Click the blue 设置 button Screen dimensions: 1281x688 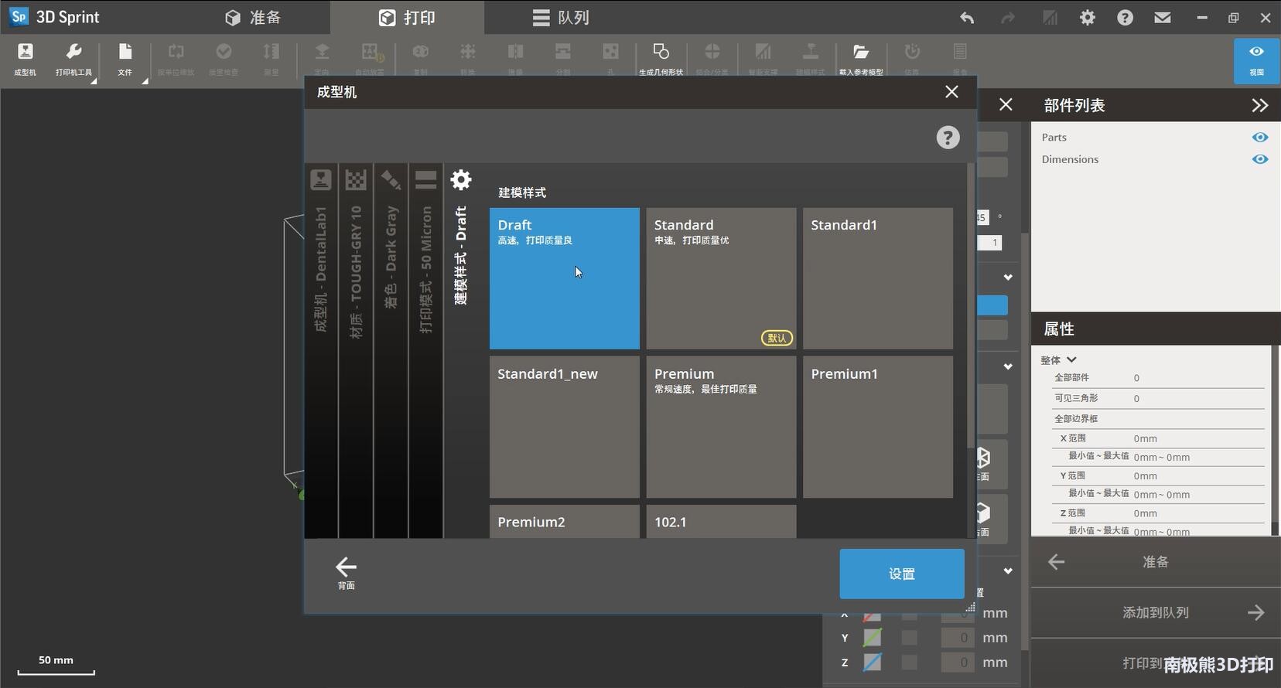[901, 574]
